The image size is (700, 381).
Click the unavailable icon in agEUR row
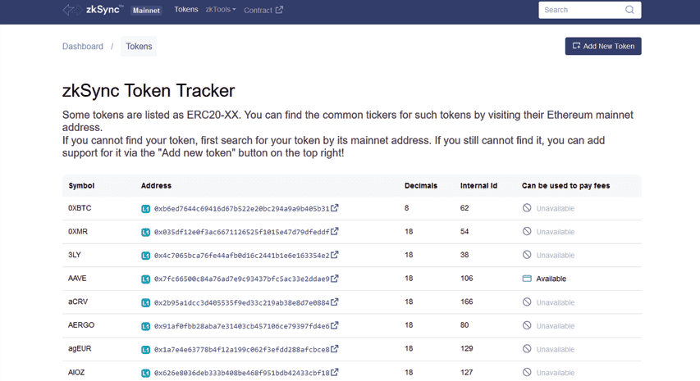[527, 348]
